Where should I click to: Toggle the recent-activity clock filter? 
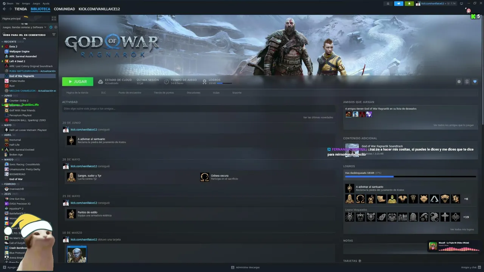(51, 27)
